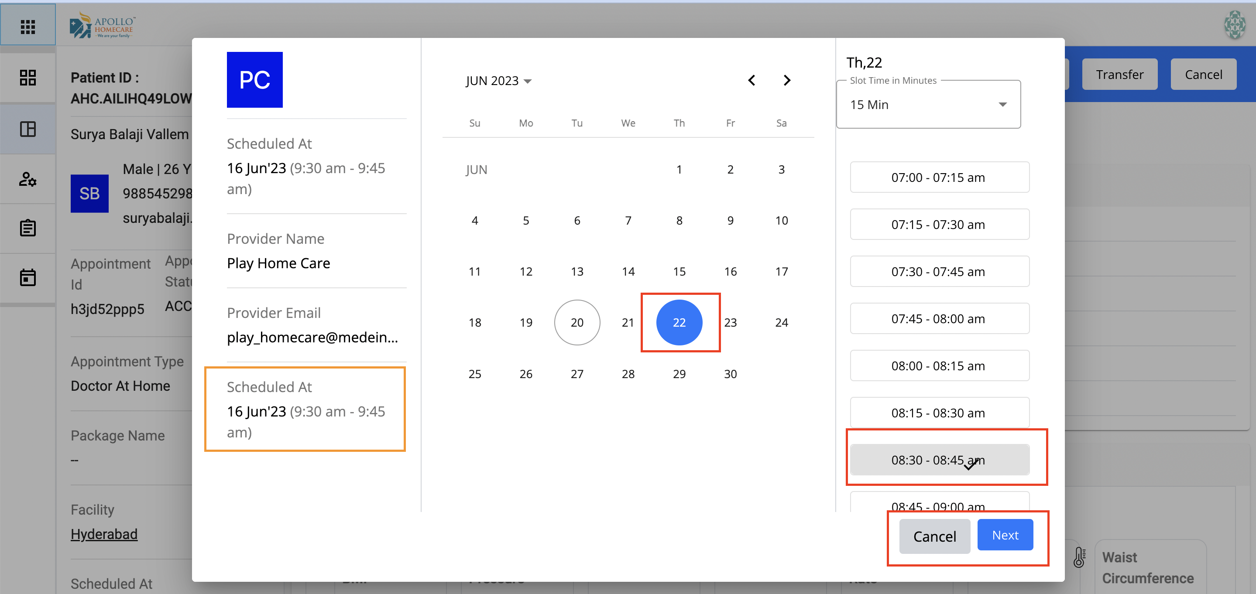Viewport: 1256px width, 594px height.
Task: Open the Slot Time in Minutes dropdown
Action: pyautogui.click(x=928, y=105)
